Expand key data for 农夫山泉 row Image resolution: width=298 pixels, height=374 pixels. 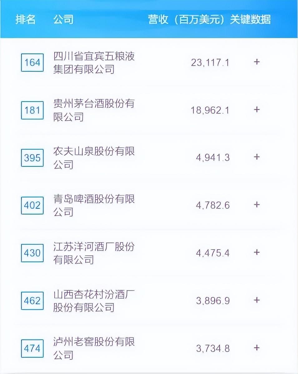pos(256,157)
